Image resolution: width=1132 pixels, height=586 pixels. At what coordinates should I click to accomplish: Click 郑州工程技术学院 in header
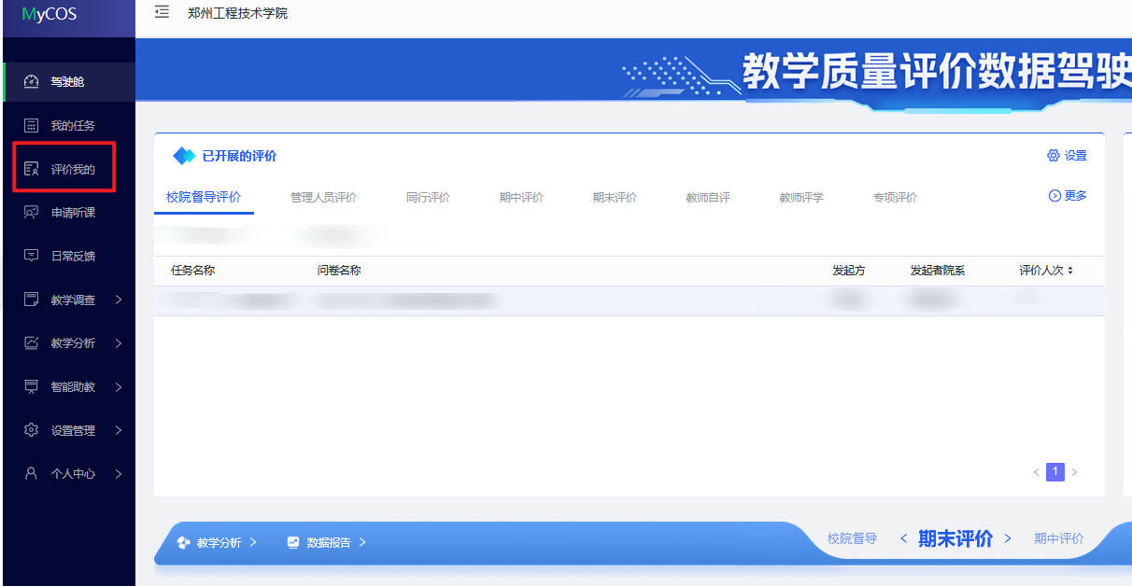tap(238, 13)
